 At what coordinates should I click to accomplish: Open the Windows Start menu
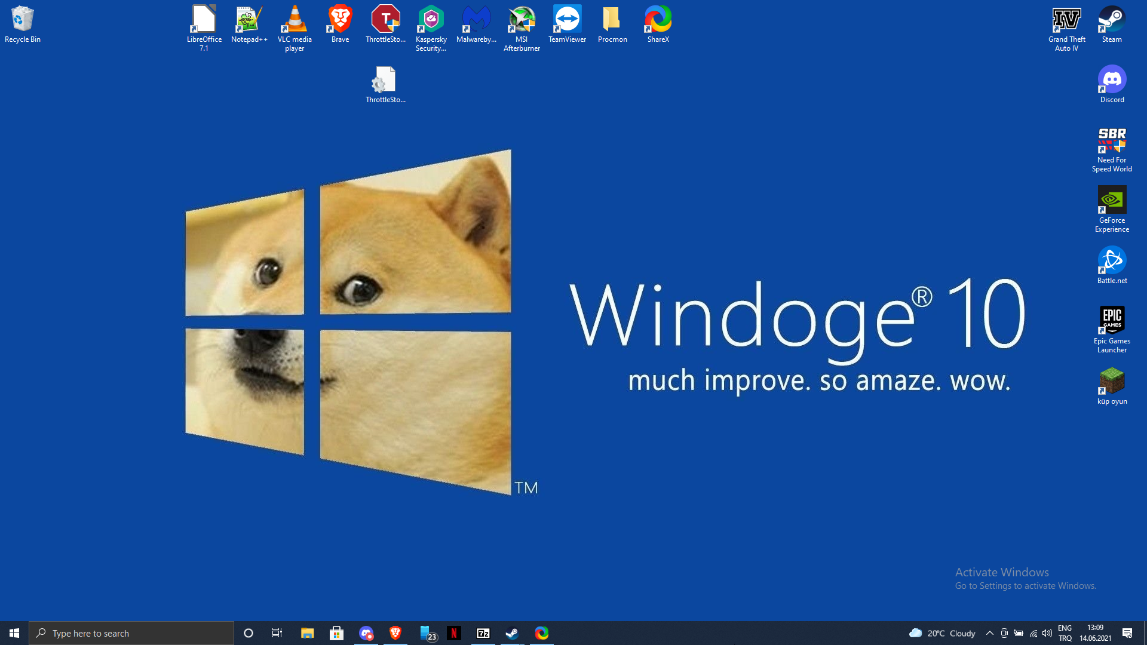click(x=14, y=633)
